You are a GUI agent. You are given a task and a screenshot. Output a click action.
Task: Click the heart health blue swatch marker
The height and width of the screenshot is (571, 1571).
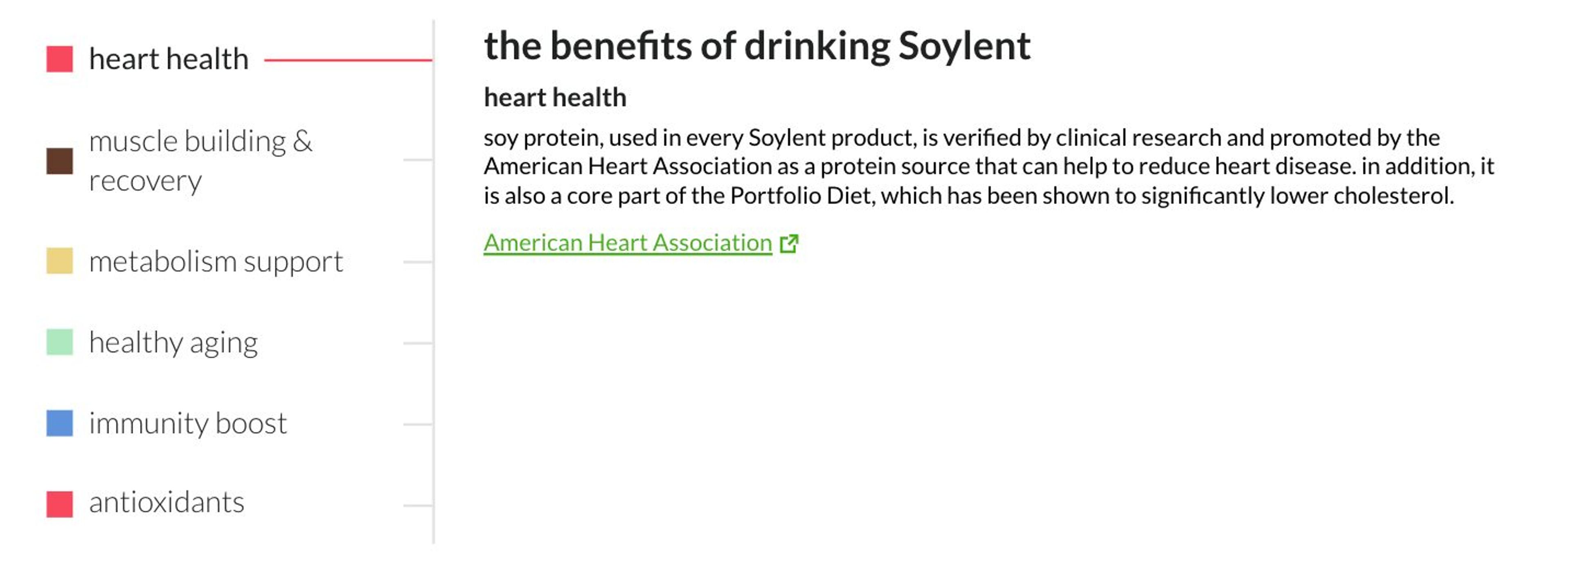tap(59, 58)
